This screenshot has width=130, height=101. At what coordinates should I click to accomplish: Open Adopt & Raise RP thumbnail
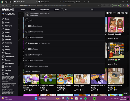116,25
